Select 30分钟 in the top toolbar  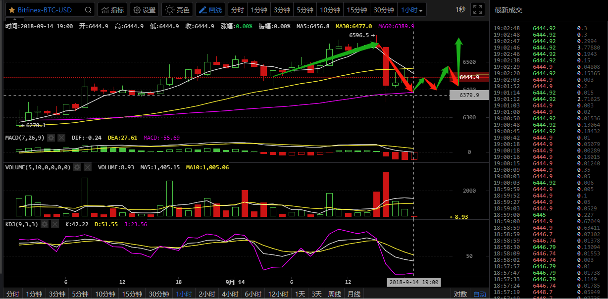pos(384,10)
